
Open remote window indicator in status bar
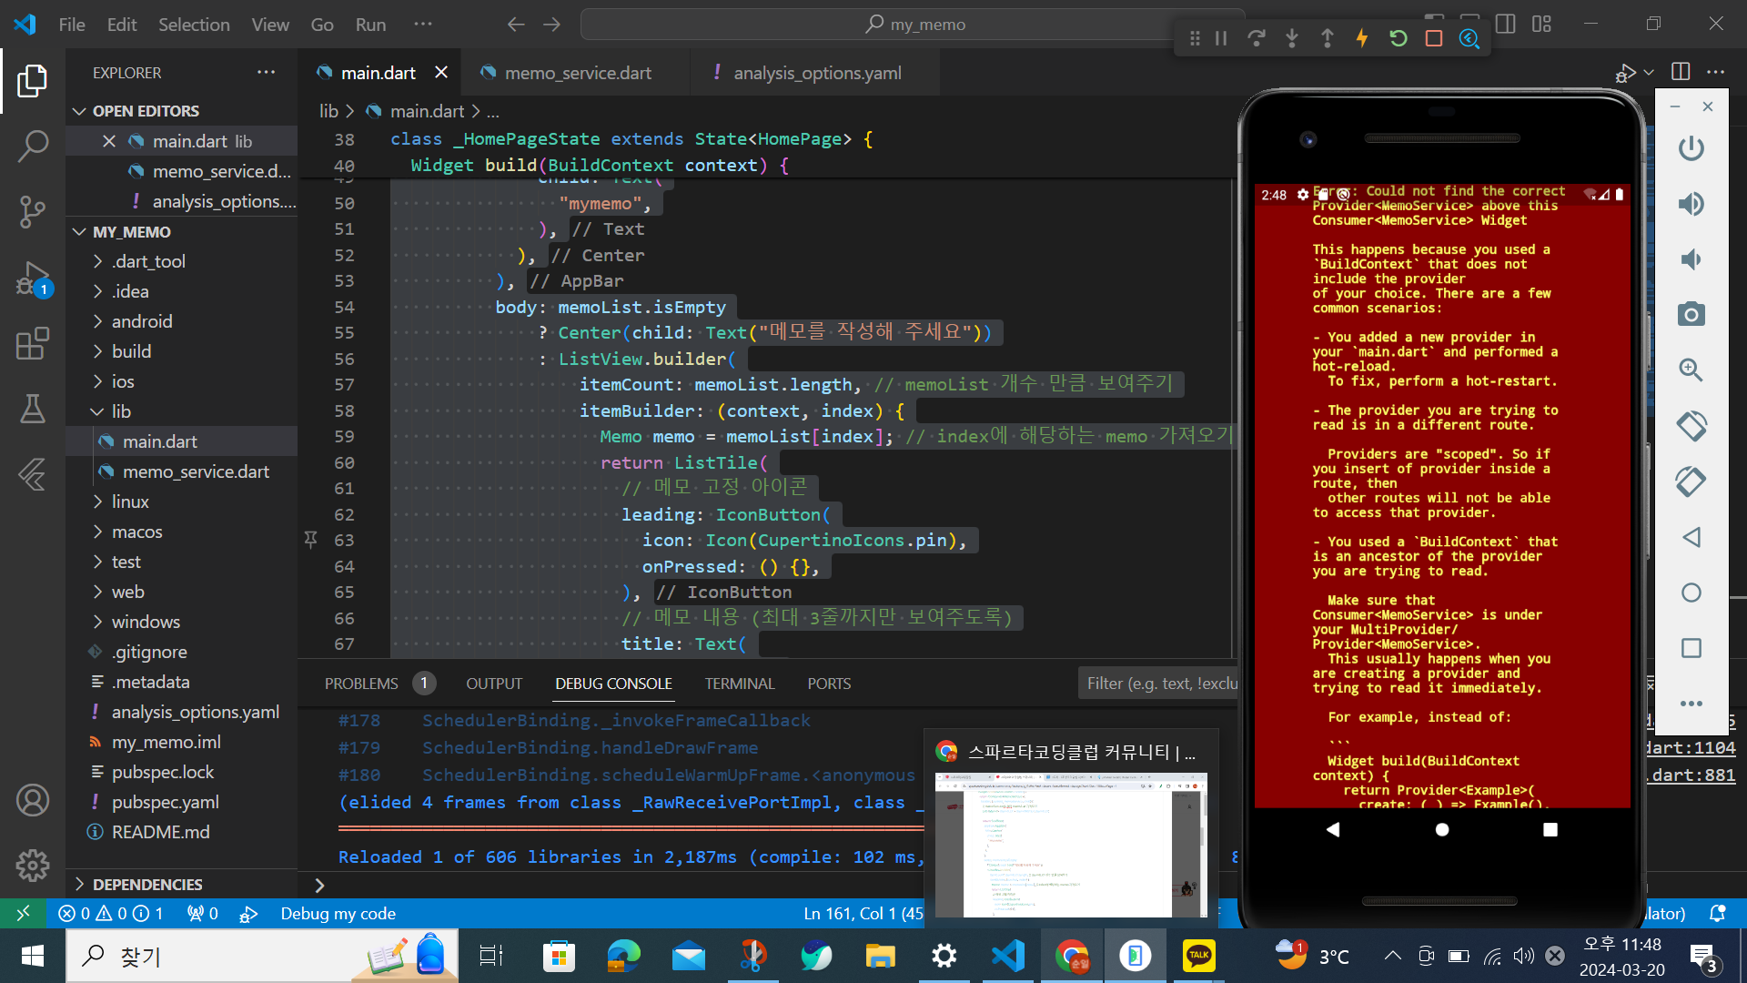[x=24, y=913]
